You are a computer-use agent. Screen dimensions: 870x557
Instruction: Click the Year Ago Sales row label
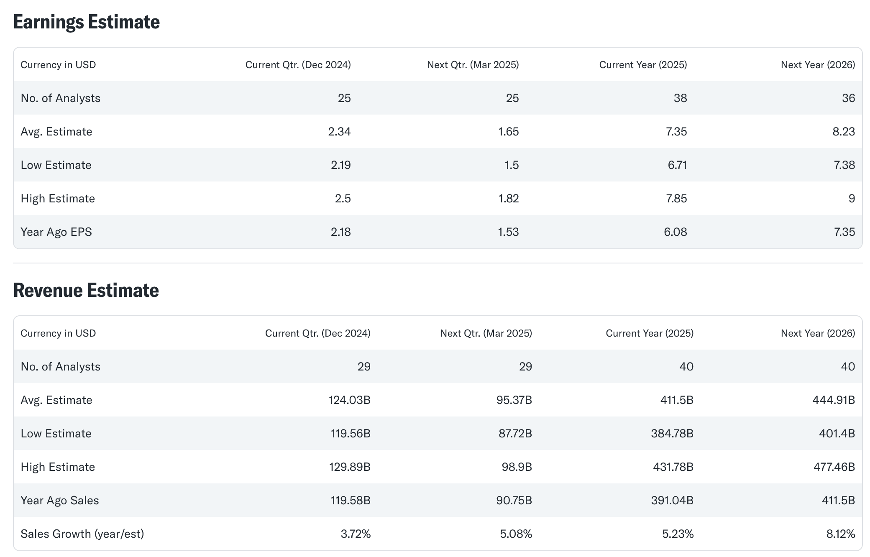coord(59,501)
